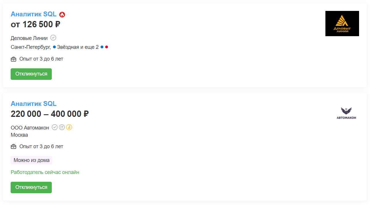The height and width of the screenshot is (205, 370).
Task: Click the blue metro dot before Звёздная
Action: 54,47
